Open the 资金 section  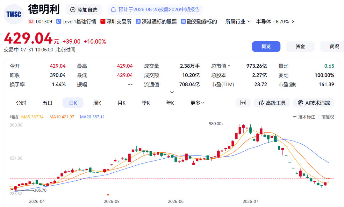[300, 46]
